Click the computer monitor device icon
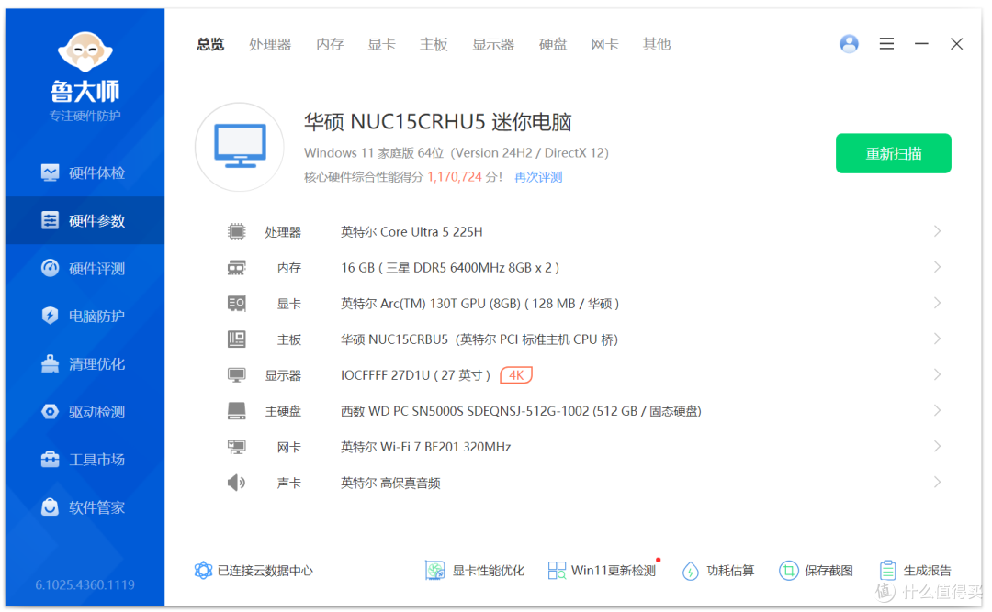The image size is (992, 612). (239, 147)
